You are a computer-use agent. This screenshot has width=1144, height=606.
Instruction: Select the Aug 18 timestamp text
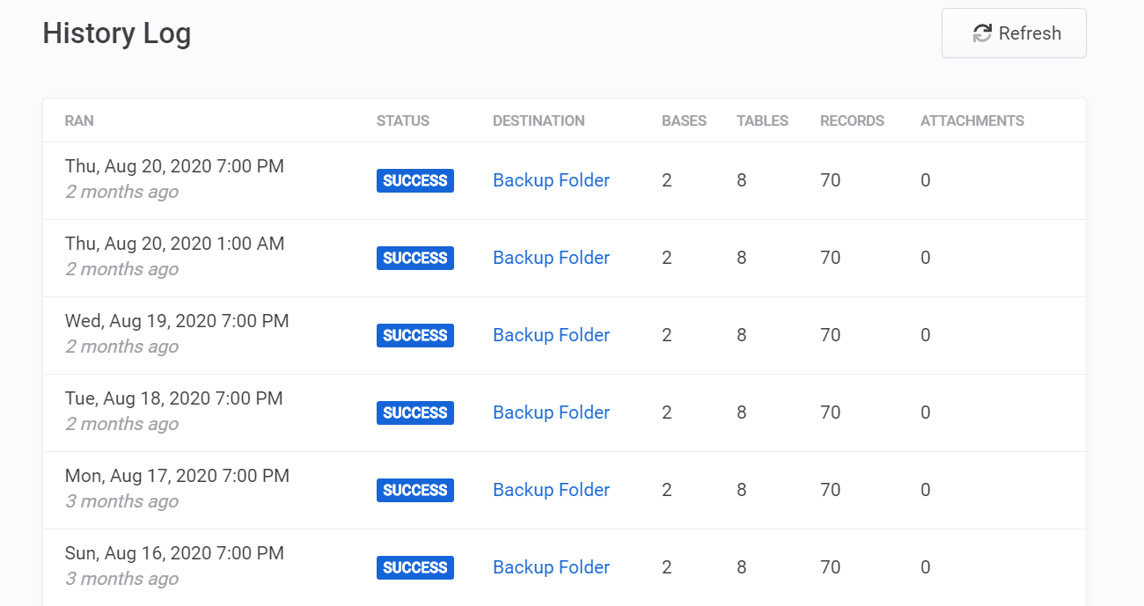coord(173,398)
